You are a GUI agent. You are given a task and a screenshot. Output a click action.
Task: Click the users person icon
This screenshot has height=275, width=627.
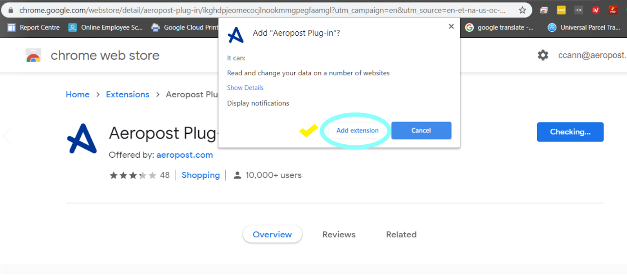pos(237,175)
